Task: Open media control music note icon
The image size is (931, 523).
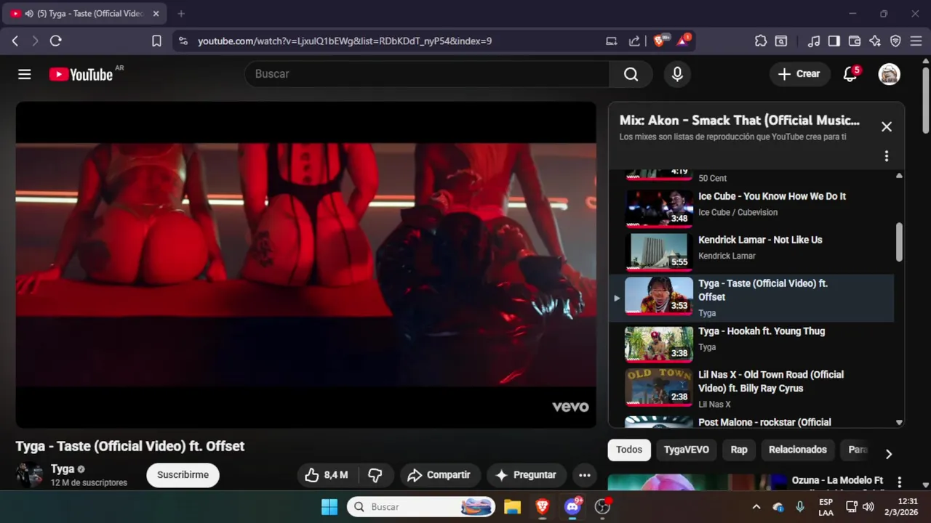Action: [814, 41]
